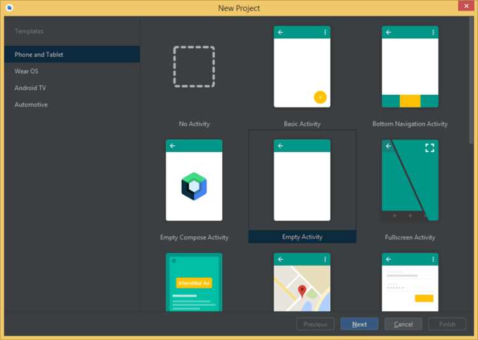Select the Interstitial Ad template thumbnail
Viewport: 478px width, 340px height.
[194, 282]
